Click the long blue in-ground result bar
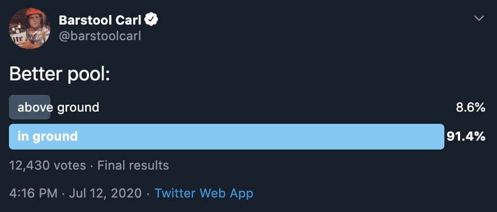The height and width of the screenshot is (212, 497). (x=227, y=137)
